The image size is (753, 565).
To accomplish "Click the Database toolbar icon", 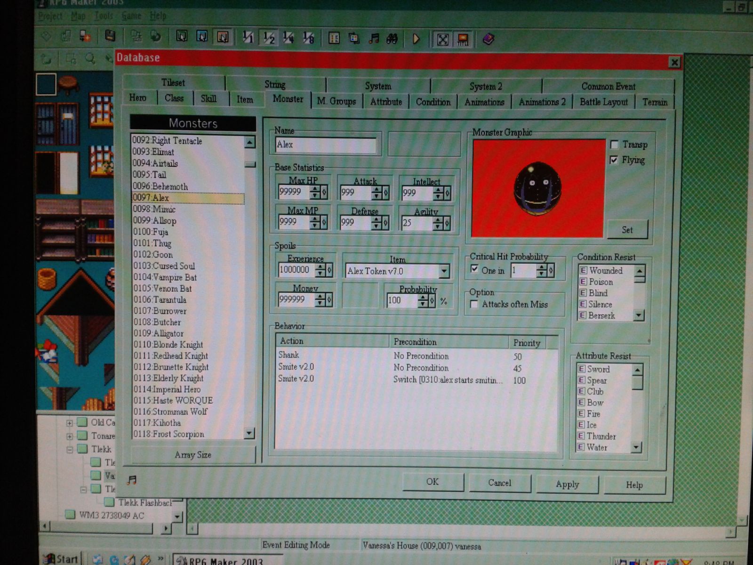I will (x=334, y=39).
